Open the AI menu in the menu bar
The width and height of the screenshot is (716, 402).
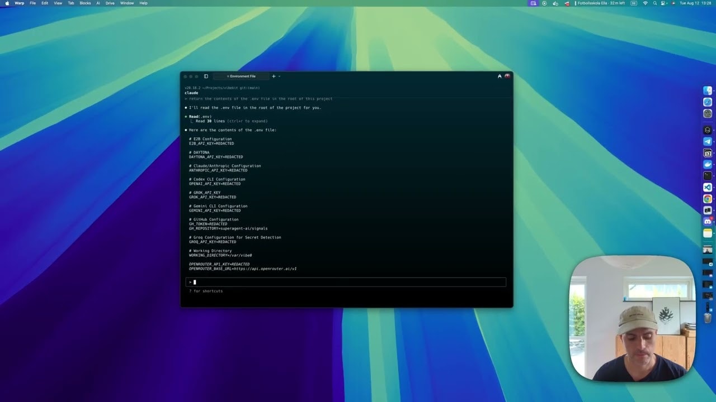click(98, 3)
